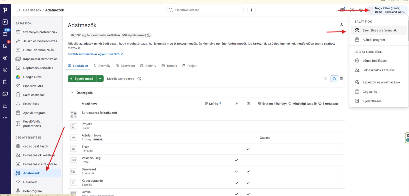Screen dimensions: 409x196
Task: Click the Pipedrive logo in the sidebar
Action: point(5,10)
